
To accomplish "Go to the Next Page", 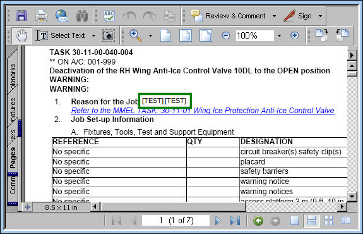I will tap(218, 221).
